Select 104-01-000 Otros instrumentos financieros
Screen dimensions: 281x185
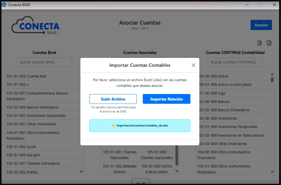(x=233, y=169)
